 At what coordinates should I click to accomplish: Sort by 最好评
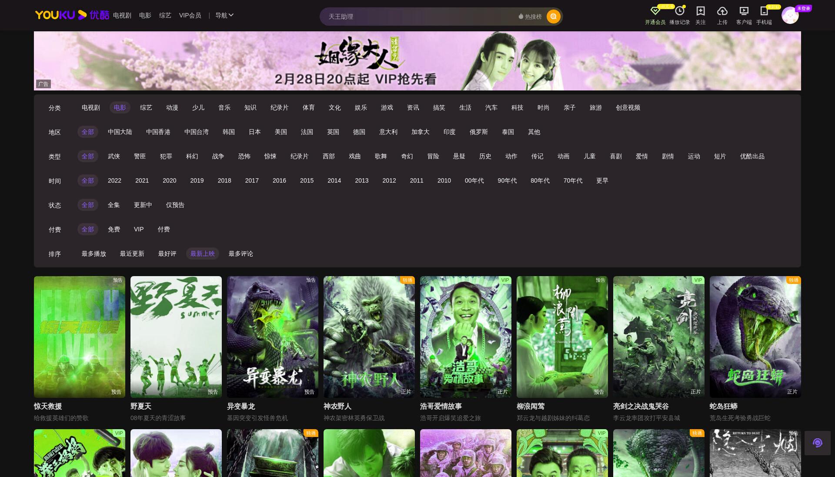point(167,254)
